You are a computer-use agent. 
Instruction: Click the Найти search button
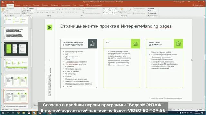tap(151, 8)
